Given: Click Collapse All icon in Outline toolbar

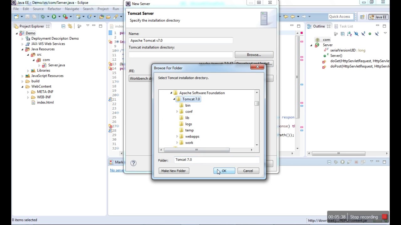Looking at the screenshot, I should pos(343,34).
